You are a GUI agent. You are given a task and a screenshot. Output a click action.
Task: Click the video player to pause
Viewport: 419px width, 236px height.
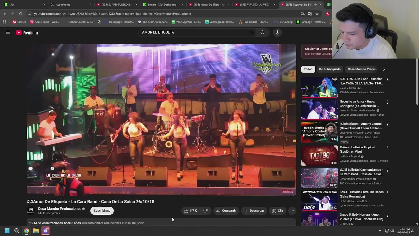[x=161, y=120]
